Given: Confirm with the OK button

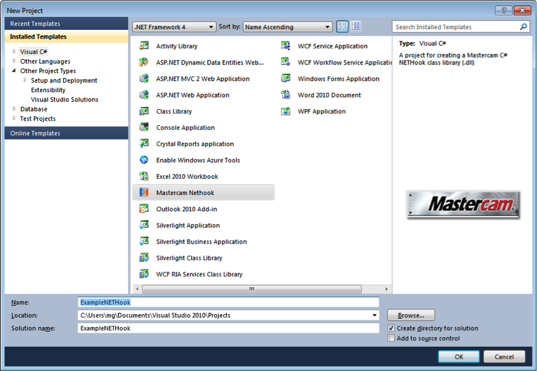Looking at the screenshot, I should pos(459,357).
